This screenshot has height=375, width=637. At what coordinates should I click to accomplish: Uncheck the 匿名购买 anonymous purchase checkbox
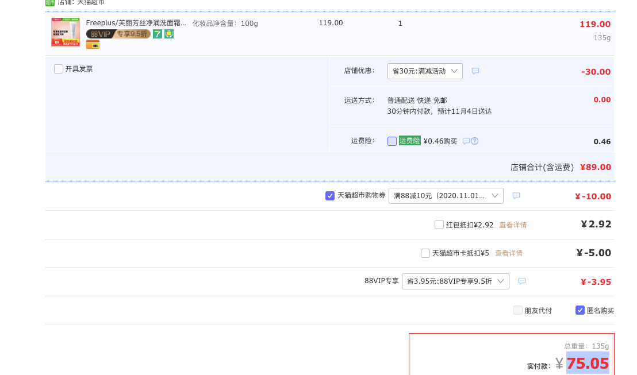580,311
